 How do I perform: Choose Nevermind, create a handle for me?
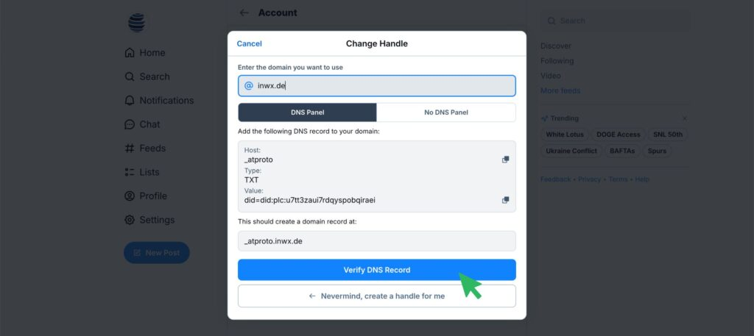point(376,296)
